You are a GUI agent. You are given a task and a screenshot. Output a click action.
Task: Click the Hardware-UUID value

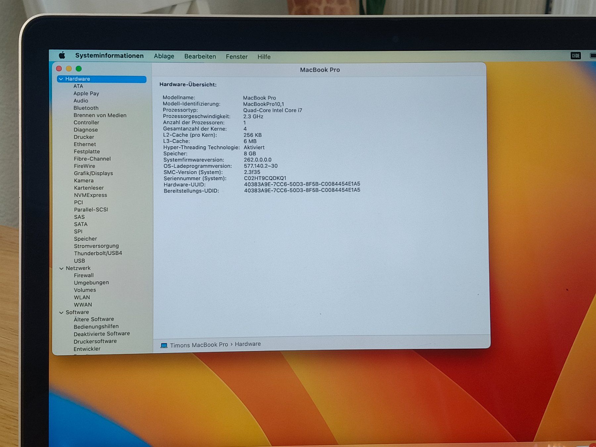(302, 184)
